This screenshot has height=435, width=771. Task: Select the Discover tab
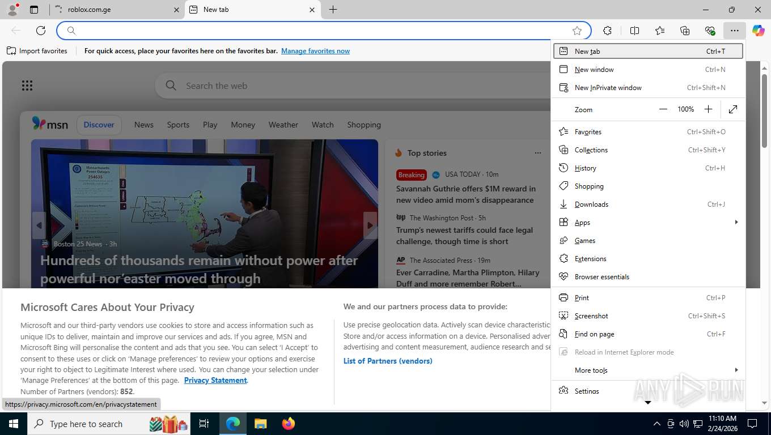[99, 125]
